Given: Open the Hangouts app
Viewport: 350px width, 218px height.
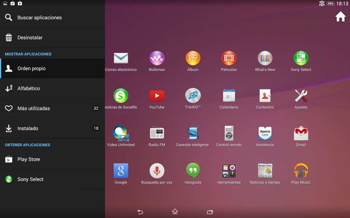Looking at the screenshot, I should (x=193, y=171).
